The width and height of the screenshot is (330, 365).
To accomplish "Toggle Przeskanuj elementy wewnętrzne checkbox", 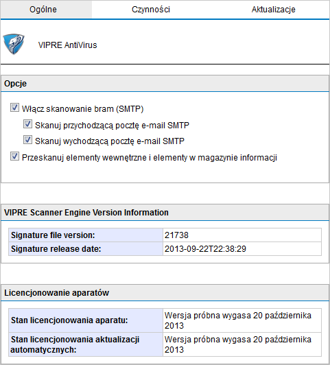I will [x=14, y=156].
